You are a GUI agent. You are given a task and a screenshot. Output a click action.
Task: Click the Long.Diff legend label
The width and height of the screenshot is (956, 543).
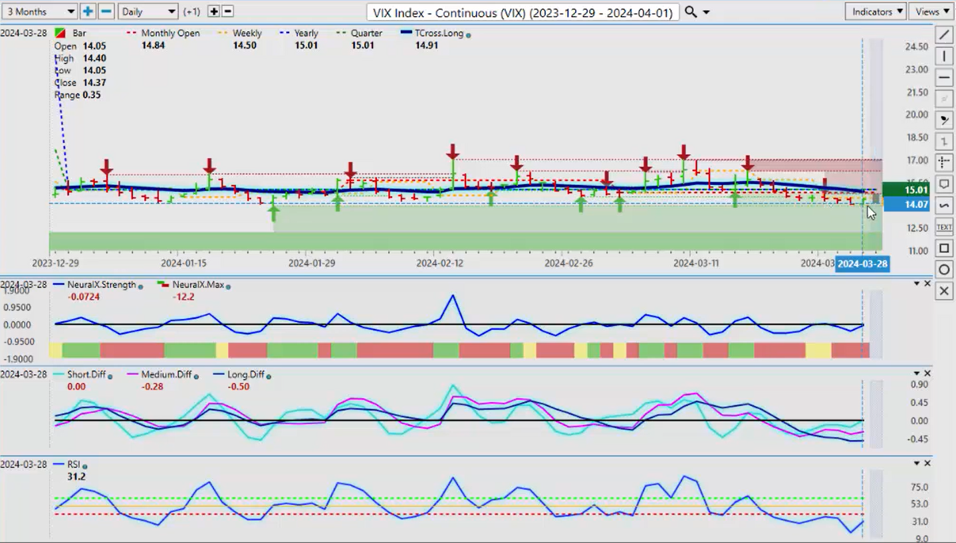pos(246,374)
